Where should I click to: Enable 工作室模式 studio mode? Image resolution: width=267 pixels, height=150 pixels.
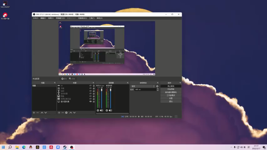coord(171,95)
